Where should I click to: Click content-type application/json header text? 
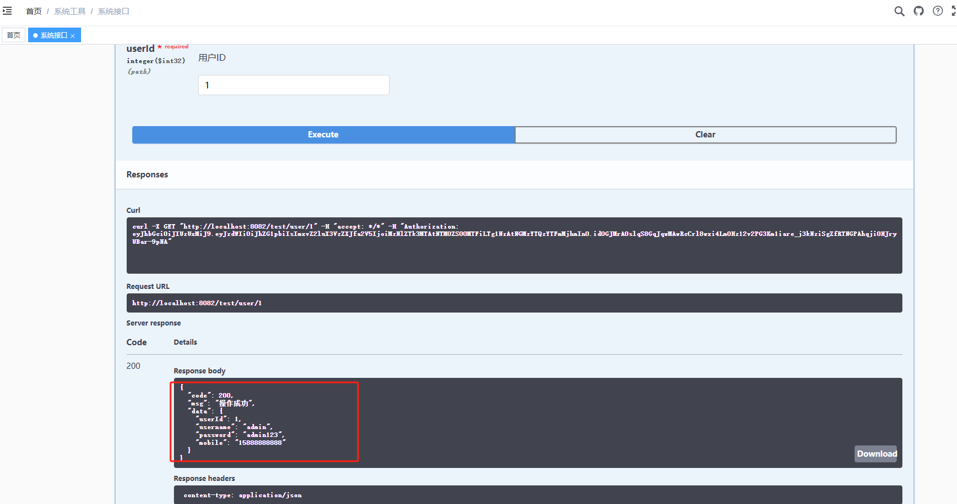(x=243, y=496)
